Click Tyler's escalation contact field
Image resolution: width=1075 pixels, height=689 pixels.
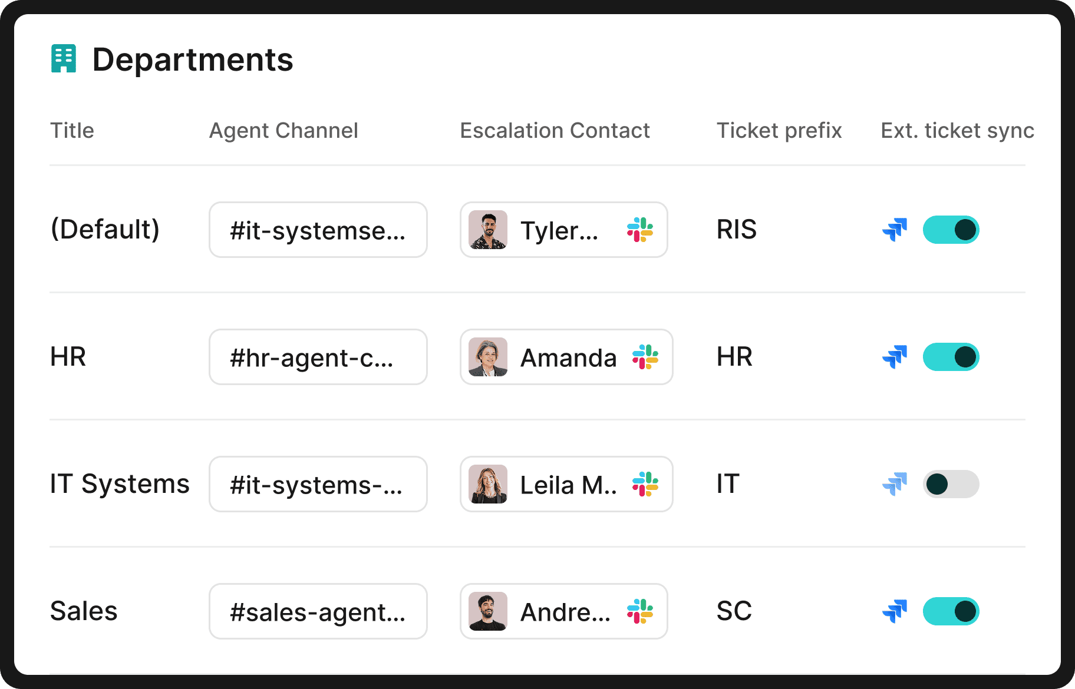(563, 230)
